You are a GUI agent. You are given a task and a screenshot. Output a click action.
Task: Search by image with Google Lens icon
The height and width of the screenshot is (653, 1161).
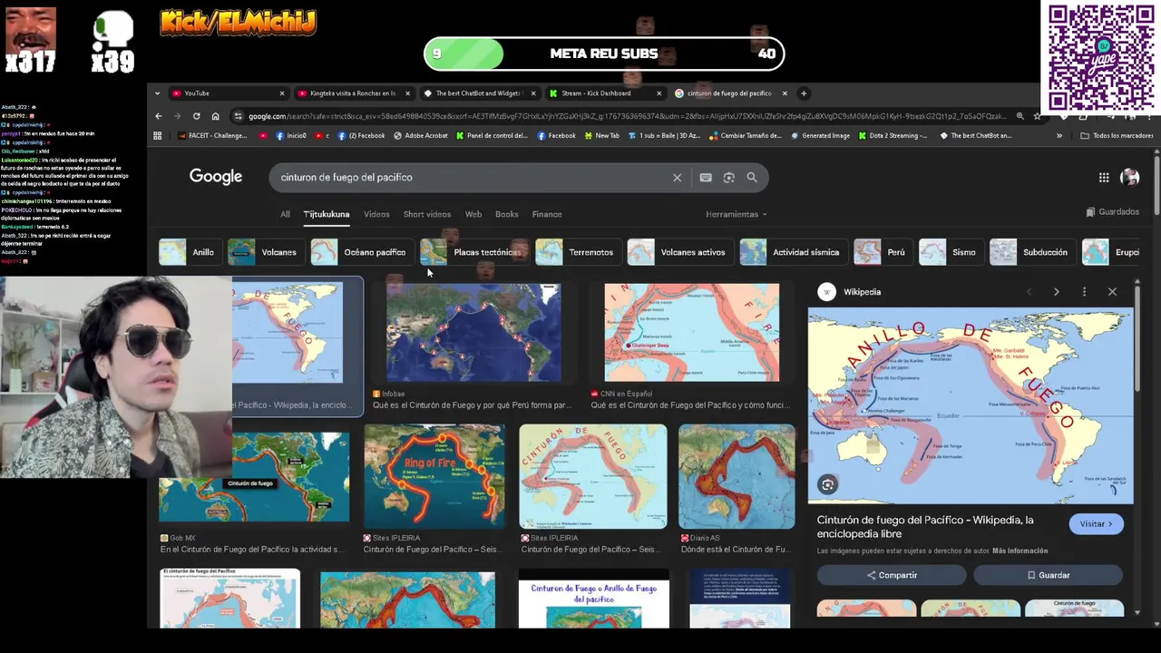click(x=728, y=178)
